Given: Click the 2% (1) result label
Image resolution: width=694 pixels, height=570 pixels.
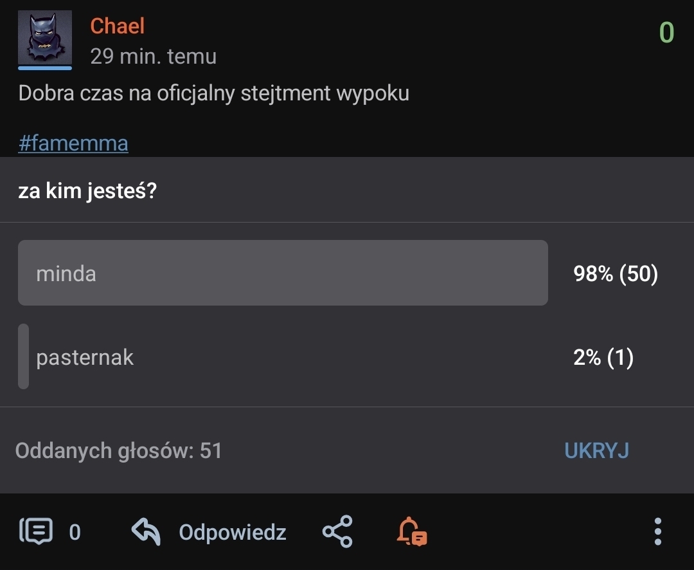Looking at the screenshot, I should [603, 358].
